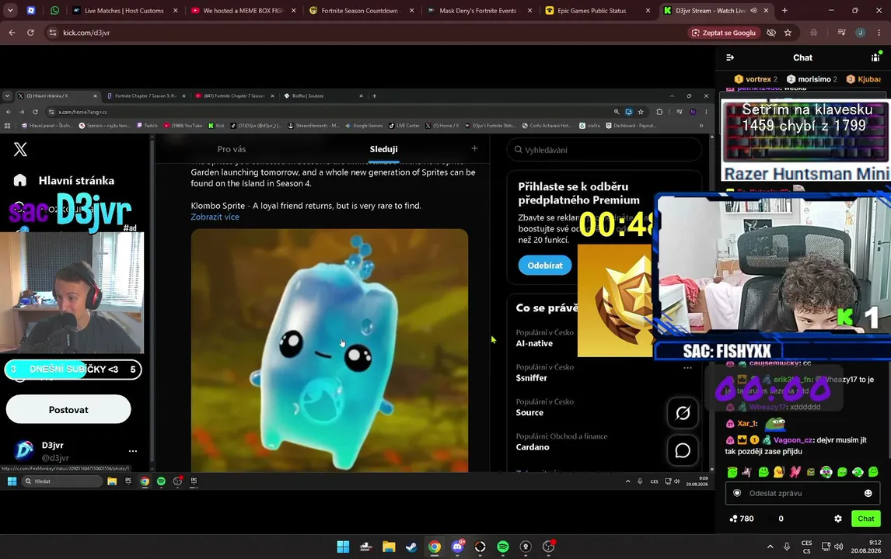Open emoji picker in chat input
Screen dimensions: 891x559
[x=868, y=493]
